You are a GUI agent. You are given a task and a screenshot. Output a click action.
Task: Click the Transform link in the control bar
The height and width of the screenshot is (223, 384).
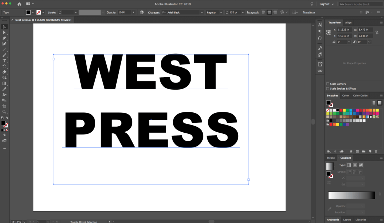point(308,12)
